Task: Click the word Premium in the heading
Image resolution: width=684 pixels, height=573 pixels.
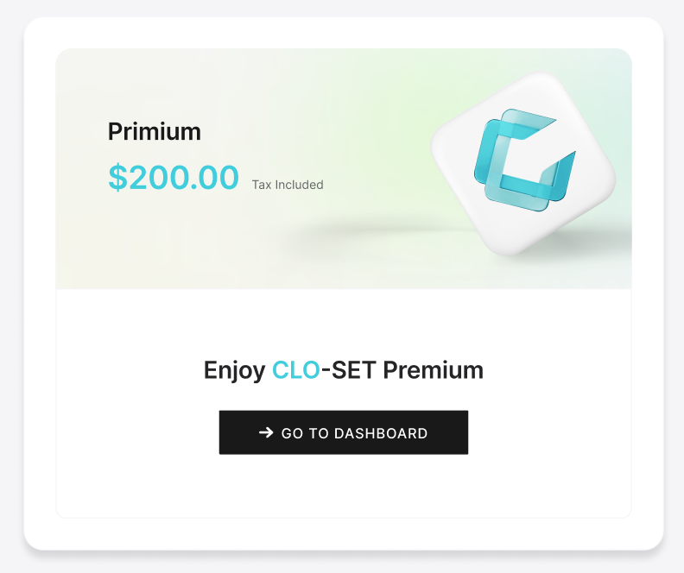Action: click(434, 370)
